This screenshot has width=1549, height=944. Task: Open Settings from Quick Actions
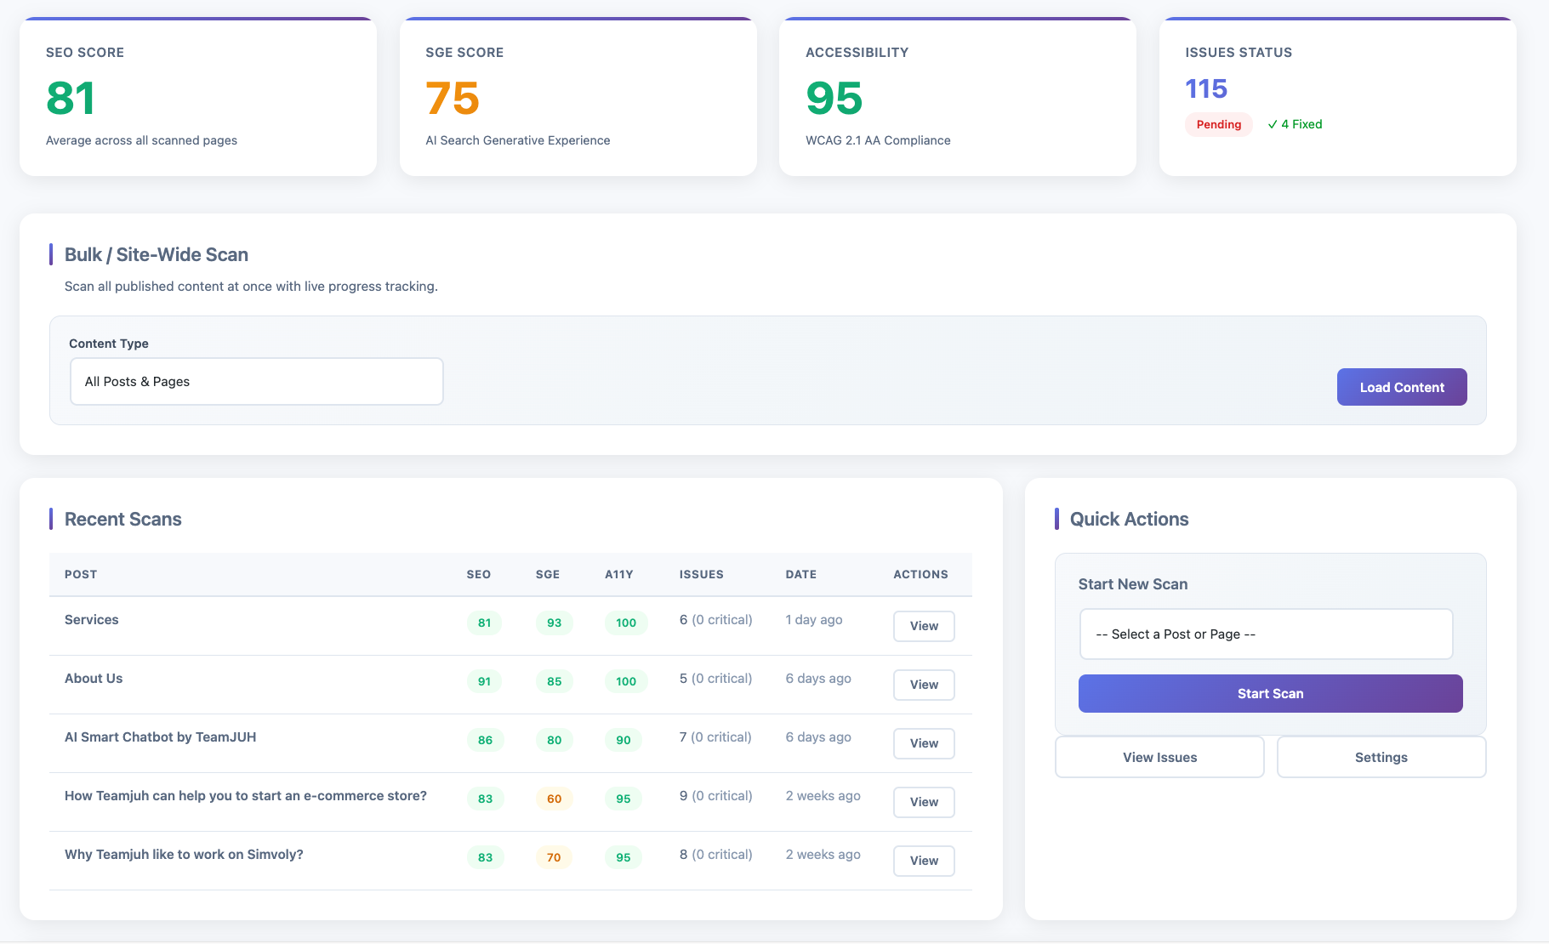pyautogui.click(x=1381, y=757)
